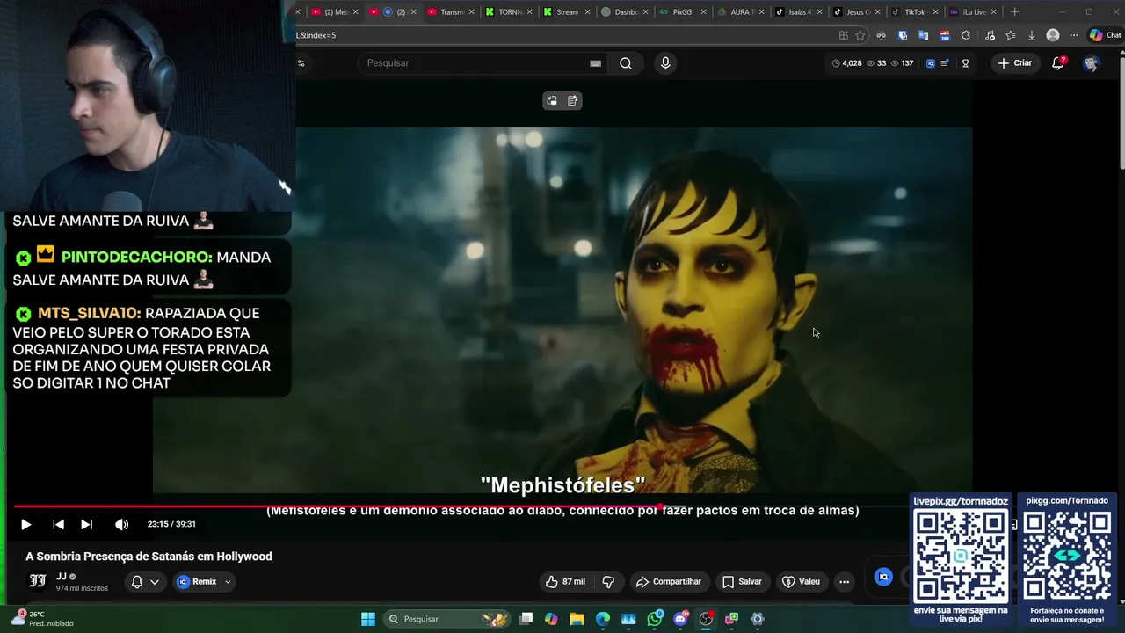Click the livepix.gg/tornnadoz QR code
This screenshot has height=633, width=1125.
pyautogui.click(x=961, y=556)
